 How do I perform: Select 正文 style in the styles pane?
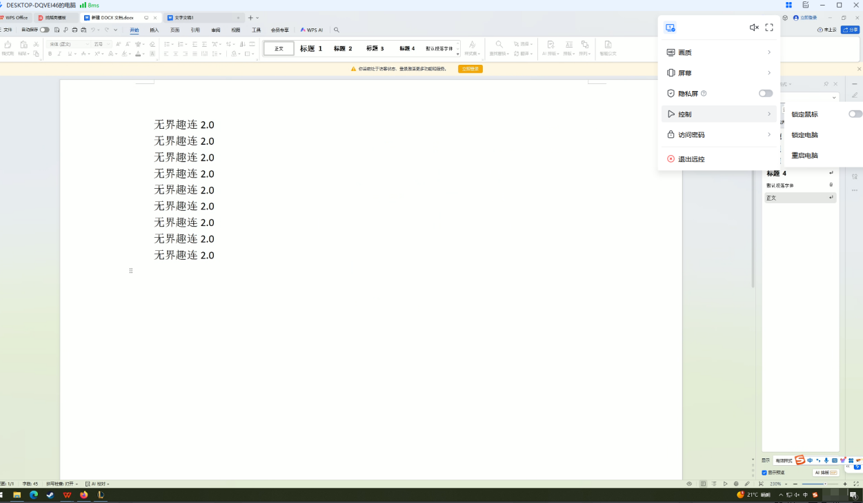click(x=800, y=198)
